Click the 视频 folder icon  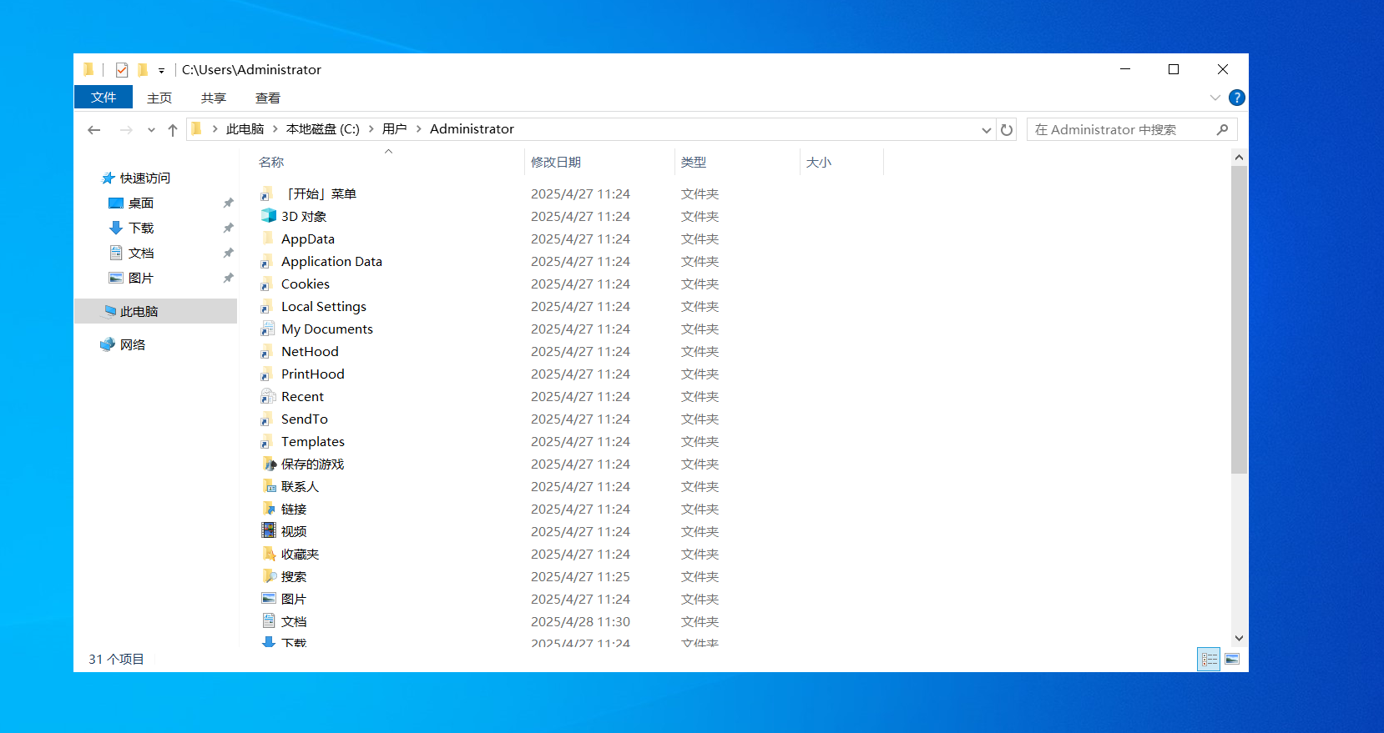click(268, 531)
